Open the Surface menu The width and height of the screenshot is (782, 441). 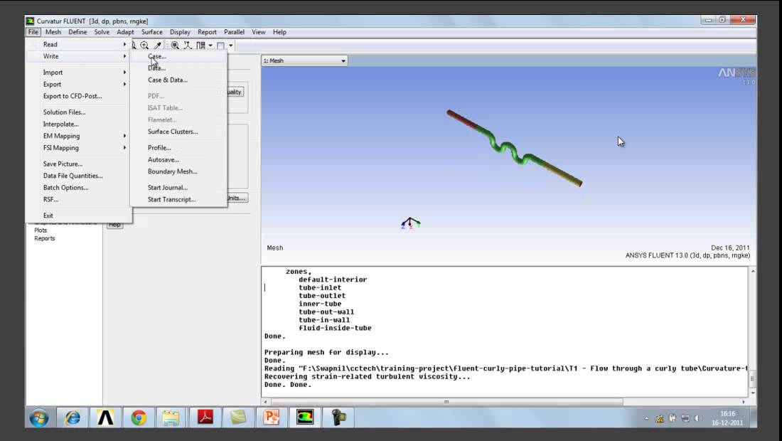pos(151,32)
